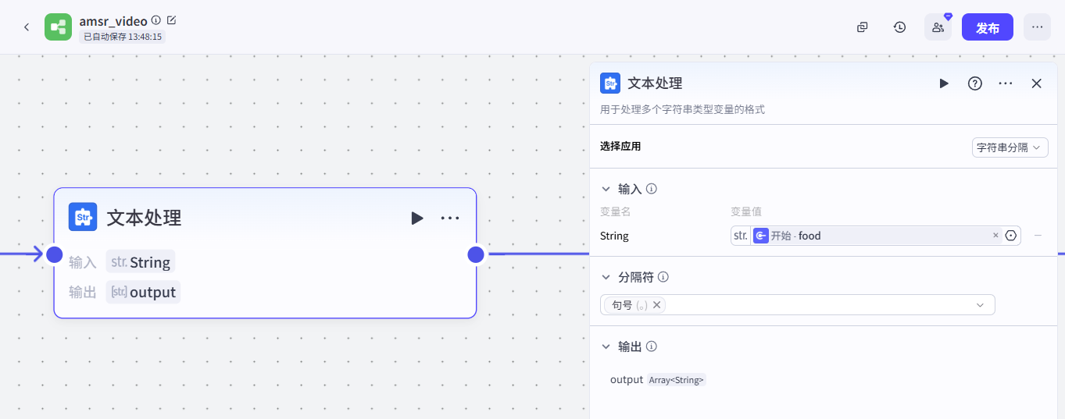Viewport: 1065px width, 419px height.
Task: Click the String variable name in panel
Action: point(614,236)
